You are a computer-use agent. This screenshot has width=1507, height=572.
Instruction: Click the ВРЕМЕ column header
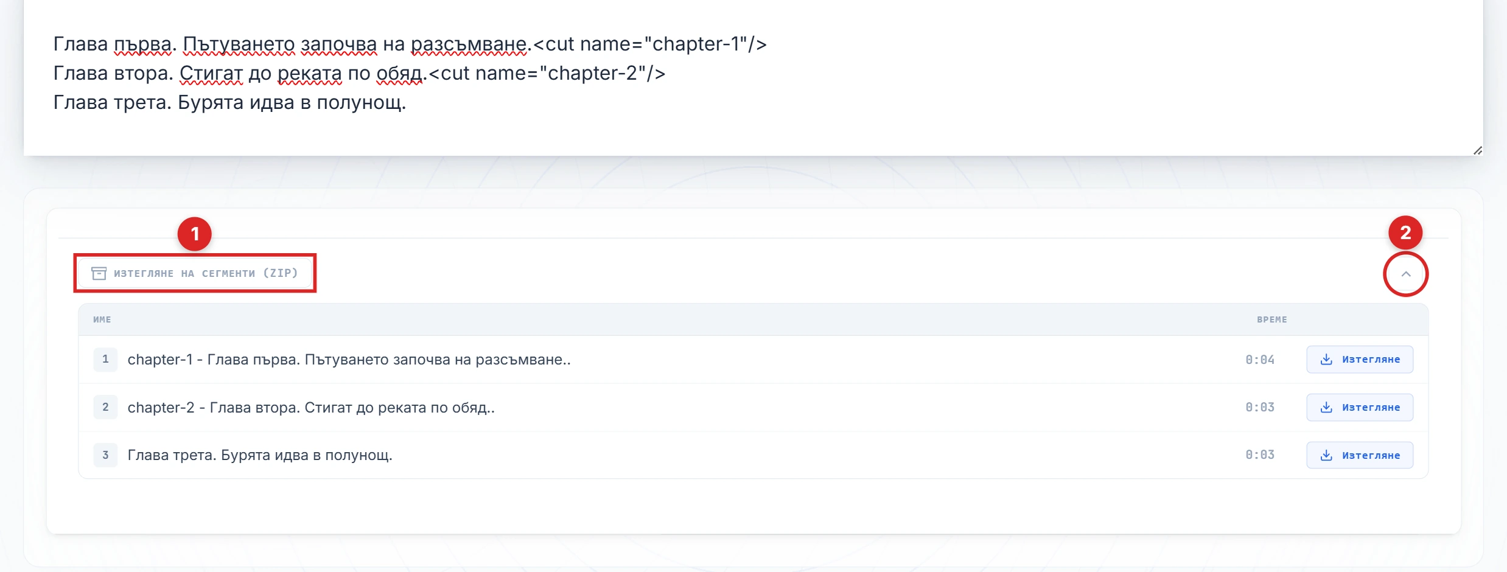1271,319
